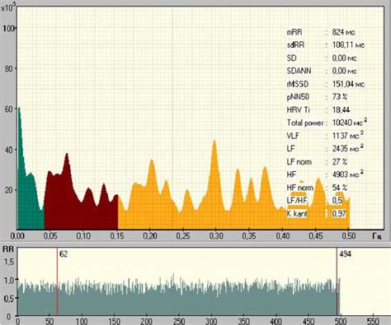The height and width of the screenshot is (325, 391).
Task: Click the "0,00 мс" value in the SD row
Action: pyautogui.click(x=344, y=58)
